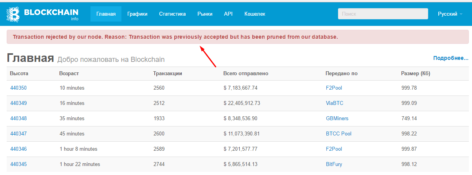Open the Главная navigation tab

[x=106, y=14]
